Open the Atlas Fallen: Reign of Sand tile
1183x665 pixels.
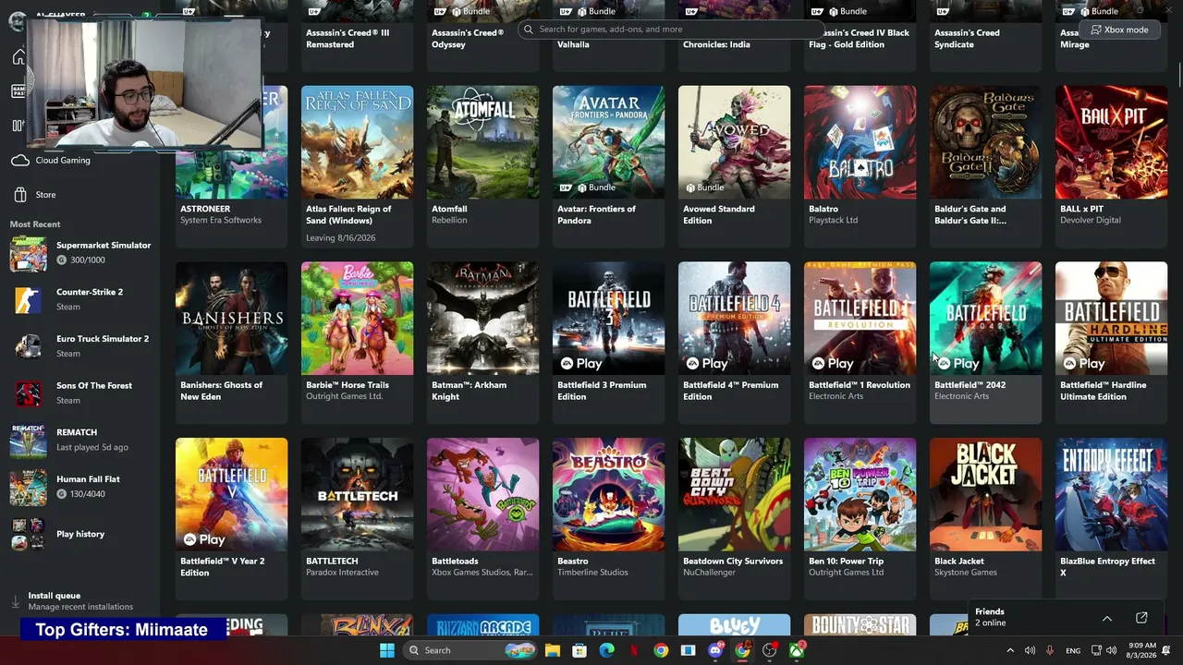coord(357,166)
